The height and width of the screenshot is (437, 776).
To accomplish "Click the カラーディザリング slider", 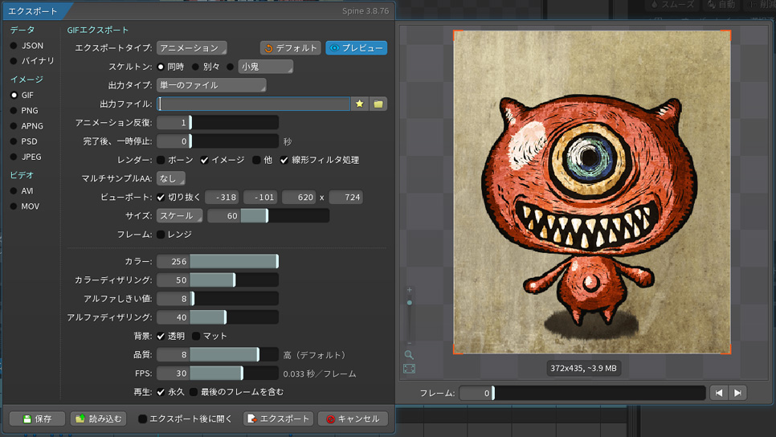I will [218, 280].
